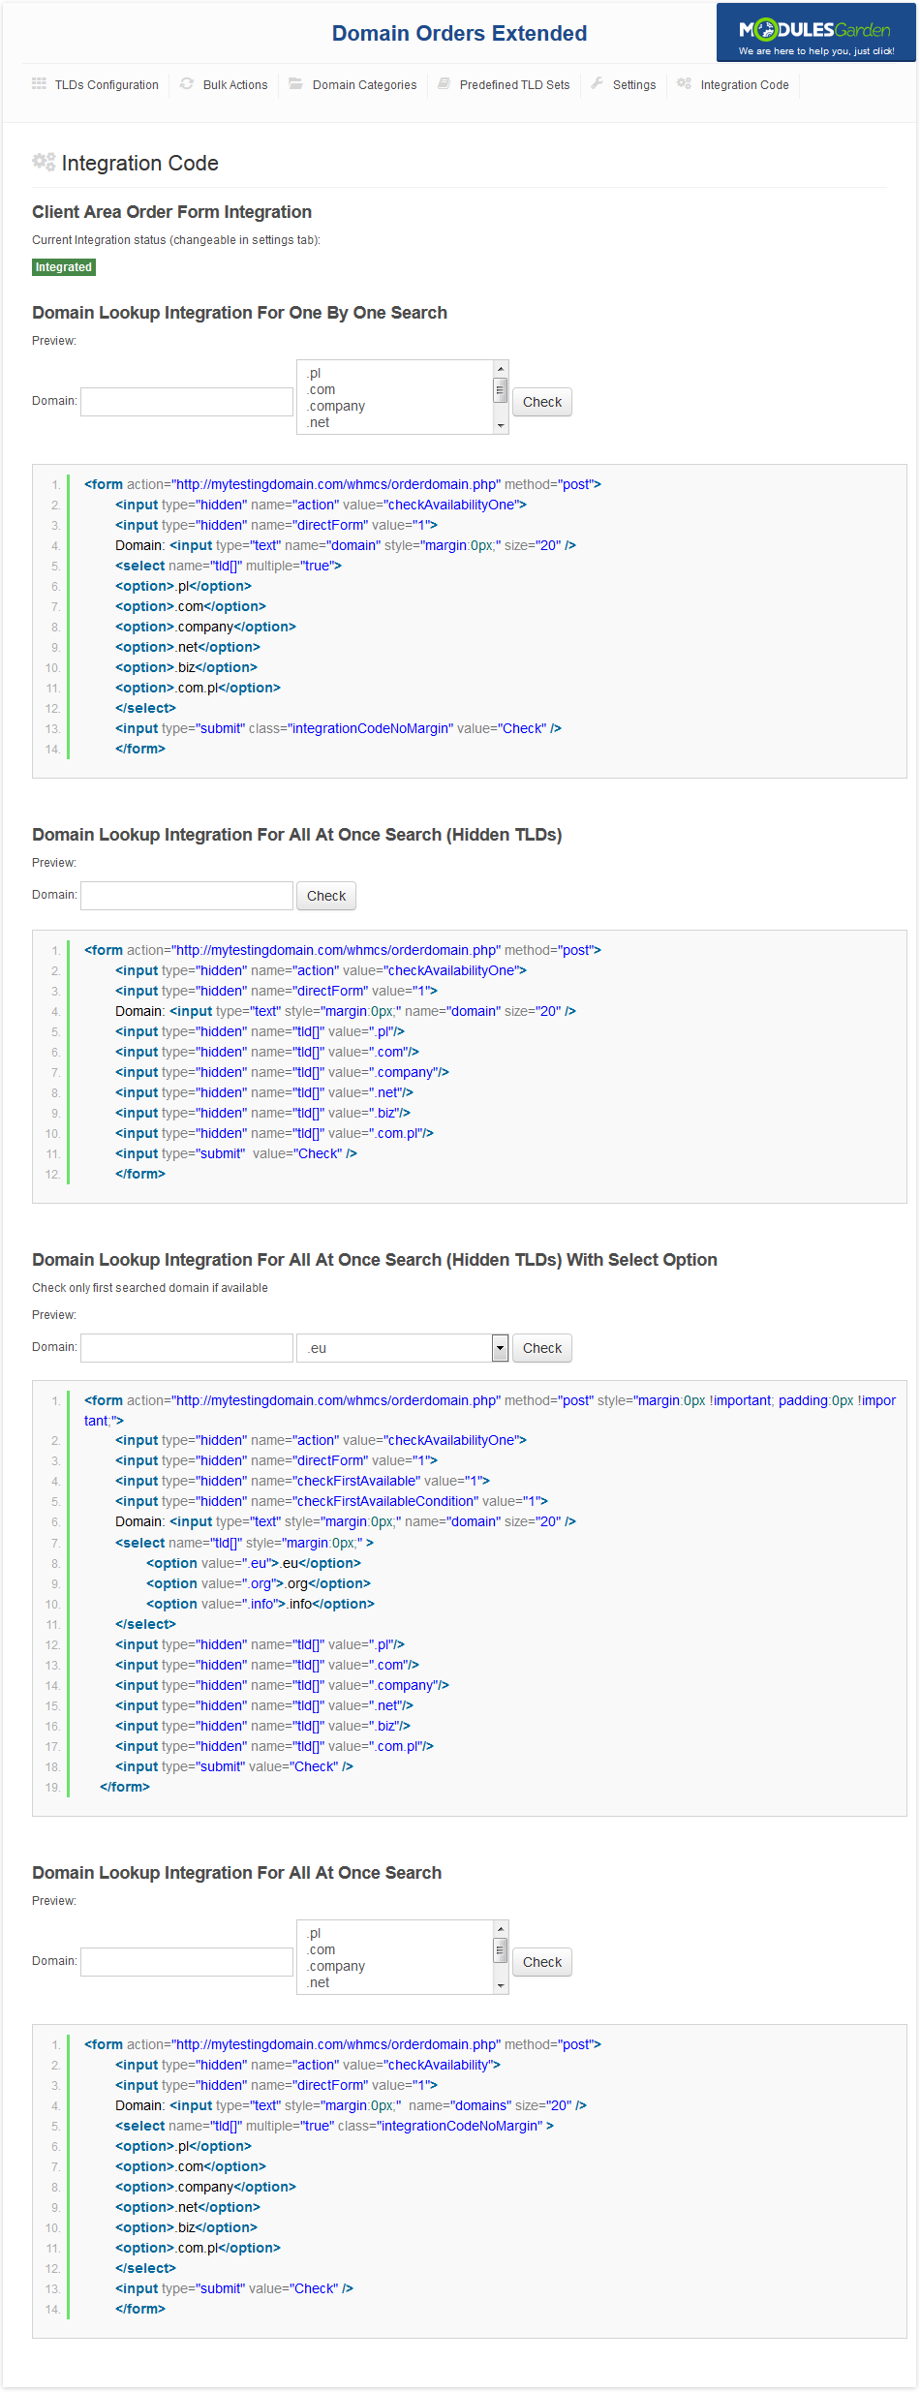Open the ModulesGarden help logo banner
Image resolution: width=920 pixels, height=2392 pixels.
pos(815,34)
